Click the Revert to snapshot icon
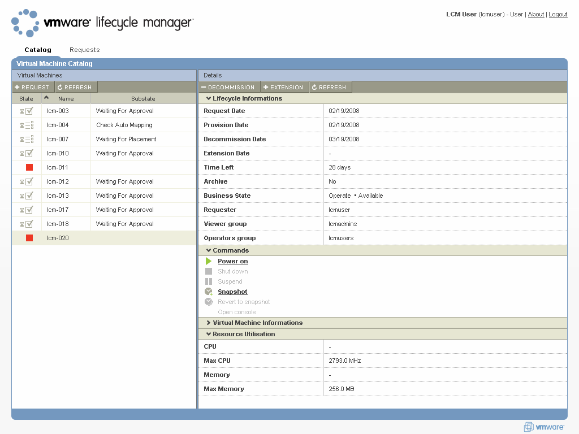579x434 pixels. (209, 302)
